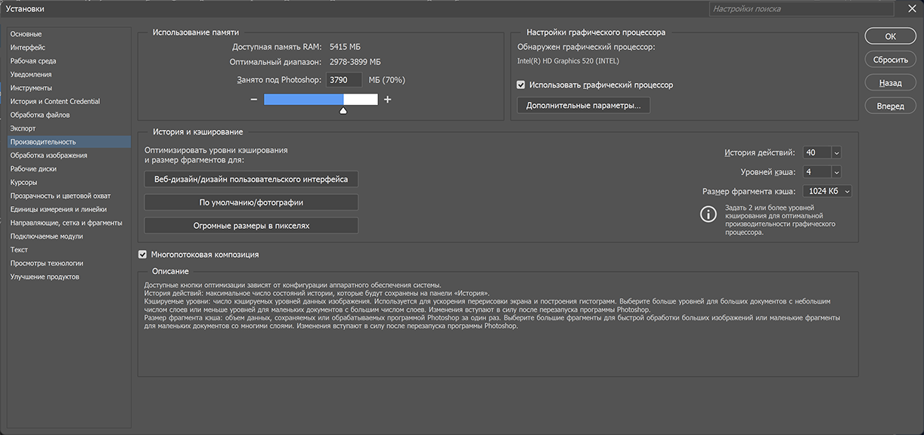Viewport: 924px width, 435px height.
Task: Click the memory usage slider bar
Action: tap(321, 100)
